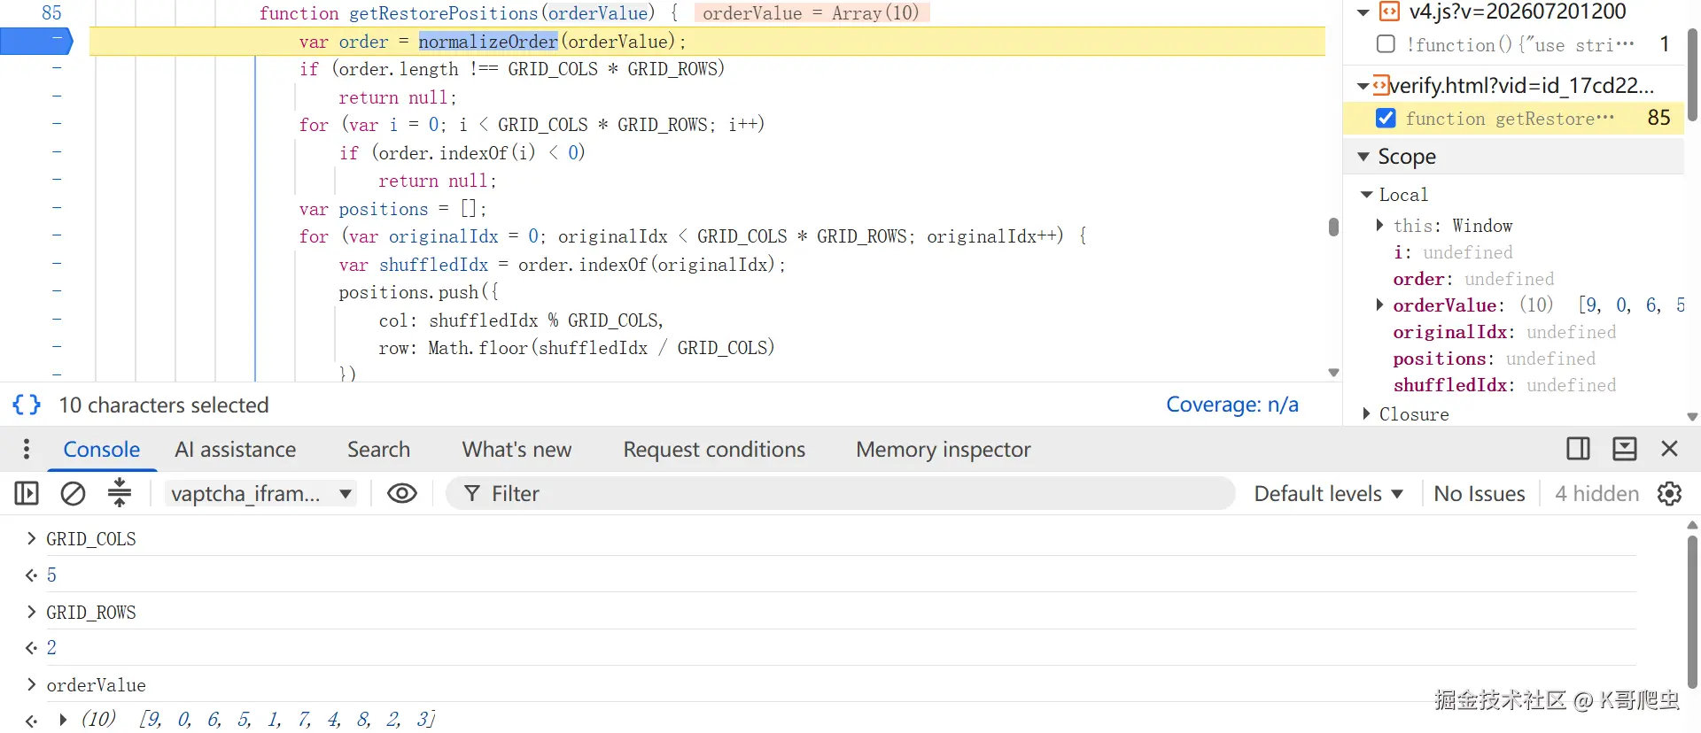Click the getRestorePositions function name
The image size is (1701, 733).
pyautogui.click(x=443, y=13)
